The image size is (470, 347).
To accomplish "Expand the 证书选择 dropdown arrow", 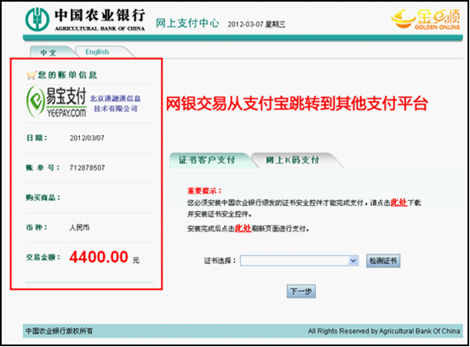I will pos(353,261).
